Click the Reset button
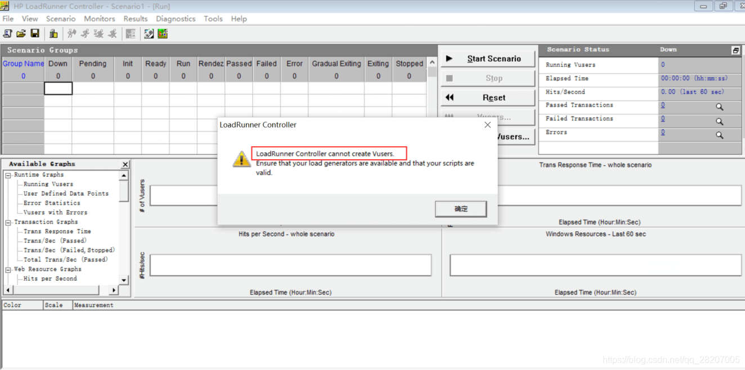This screenshot has width=745, height=370. (487, 98)
